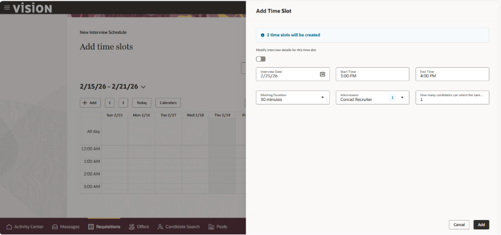
Task: Click the End Time field
Action: click(x=452, y=74)
